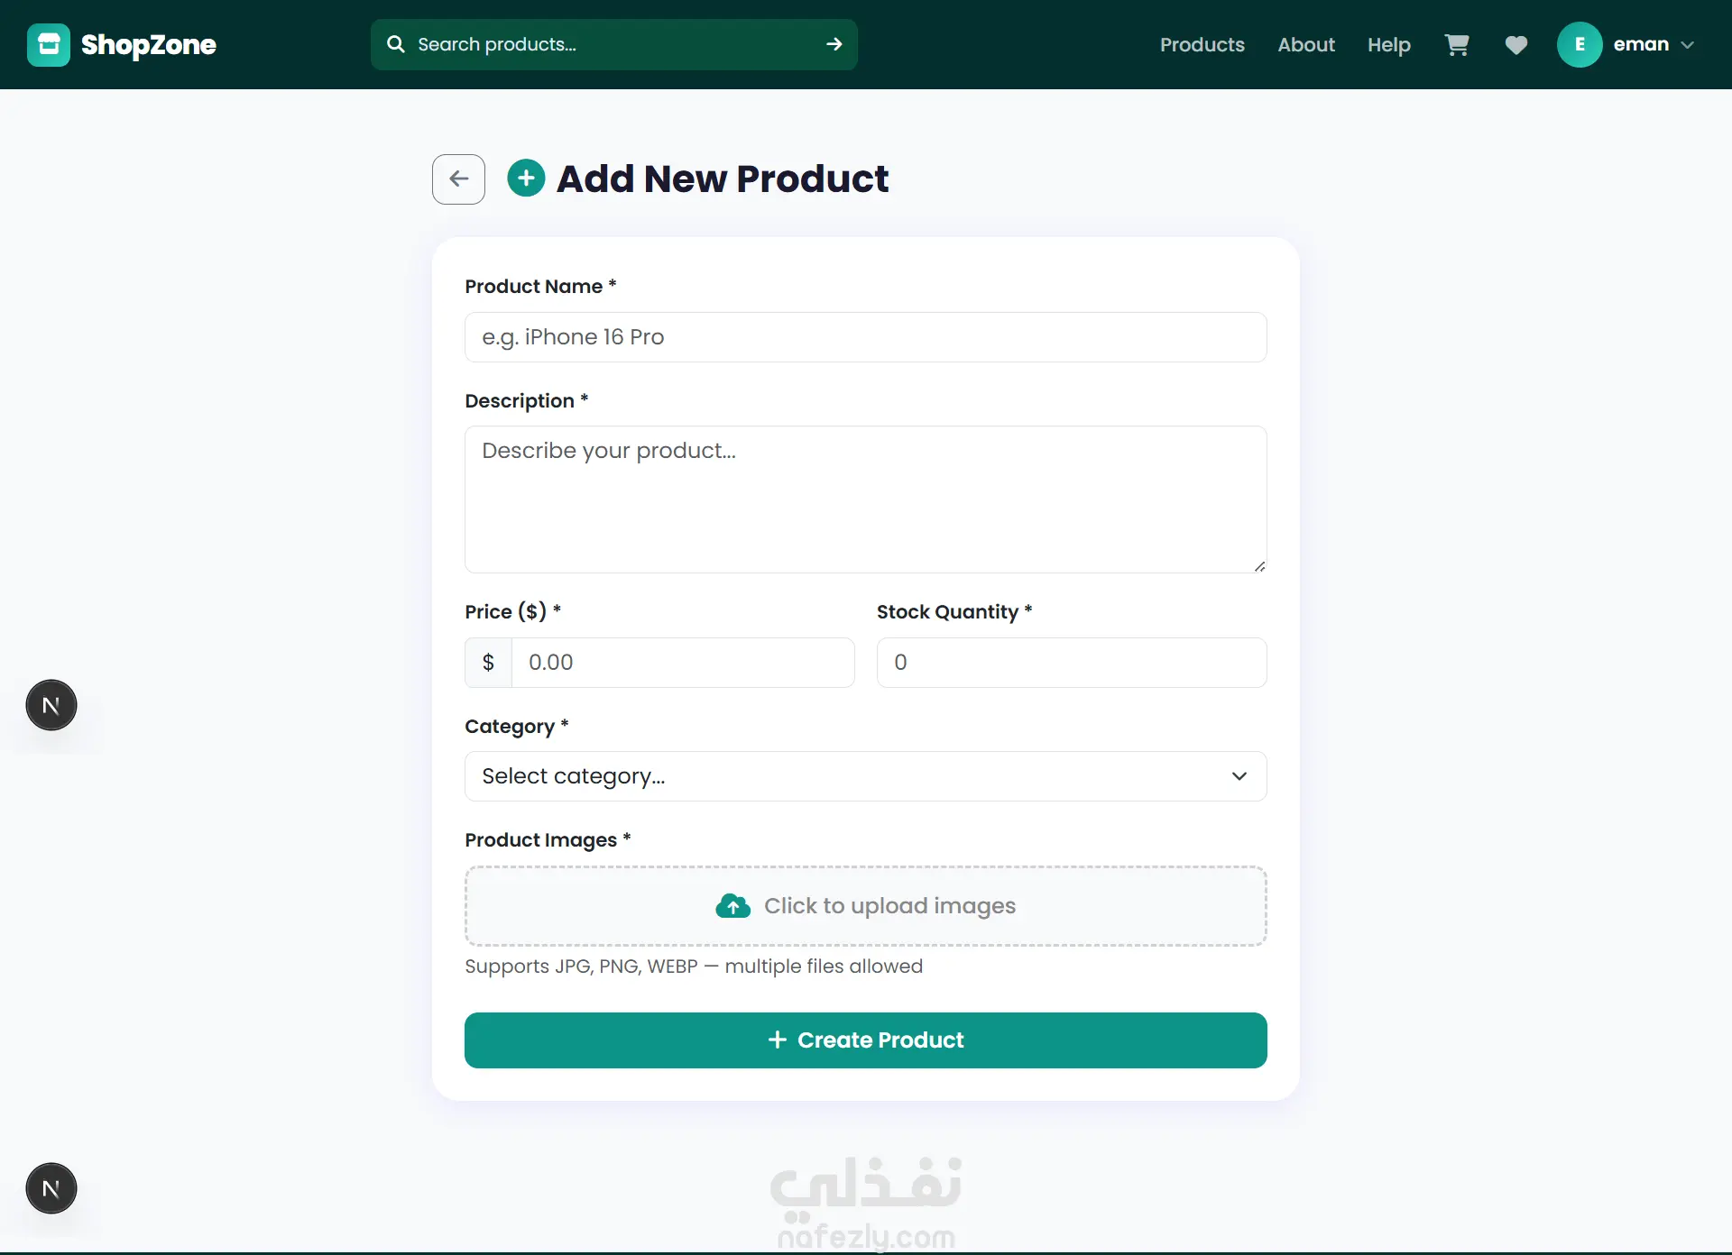The height and width of the screenshot is (1255, 1732).
Task: Open the wishlist heart icon
Action: point(1516,44)
